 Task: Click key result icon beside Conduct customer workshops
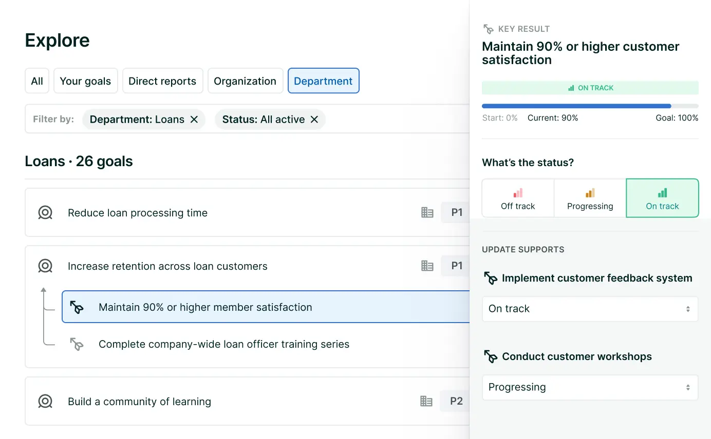coord(491,357)
